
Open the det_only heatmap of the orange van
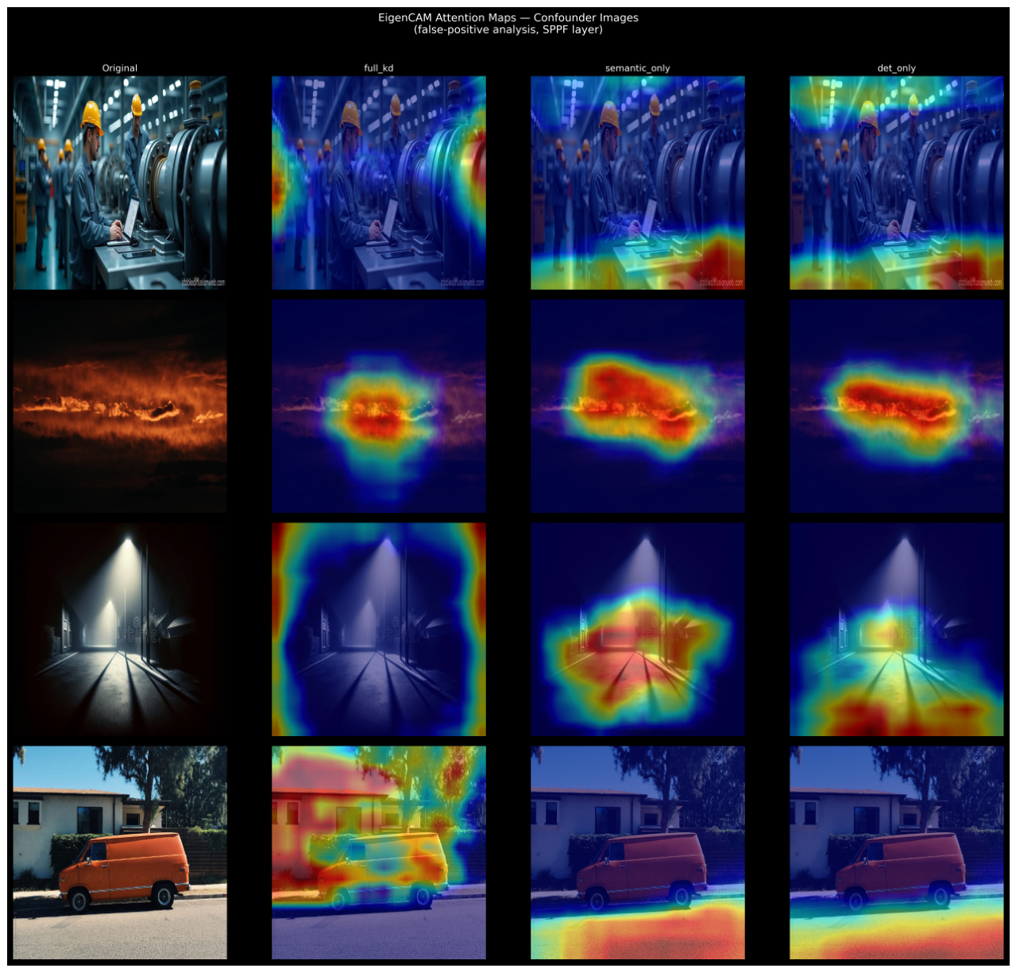click(x=897, y=852)
